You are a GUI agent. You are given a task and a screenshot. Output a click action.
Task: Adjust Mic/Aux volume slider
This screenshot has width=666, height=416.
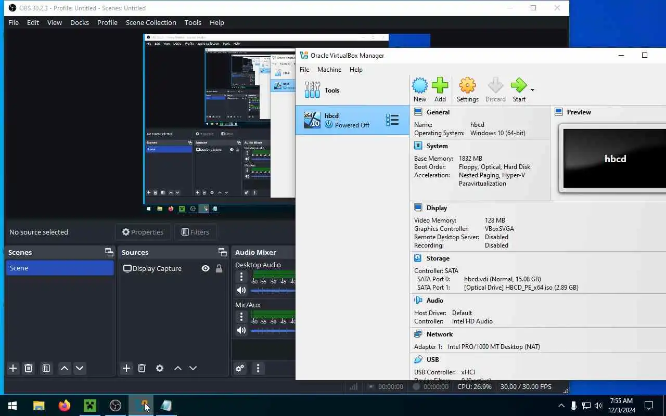point(273,330)
